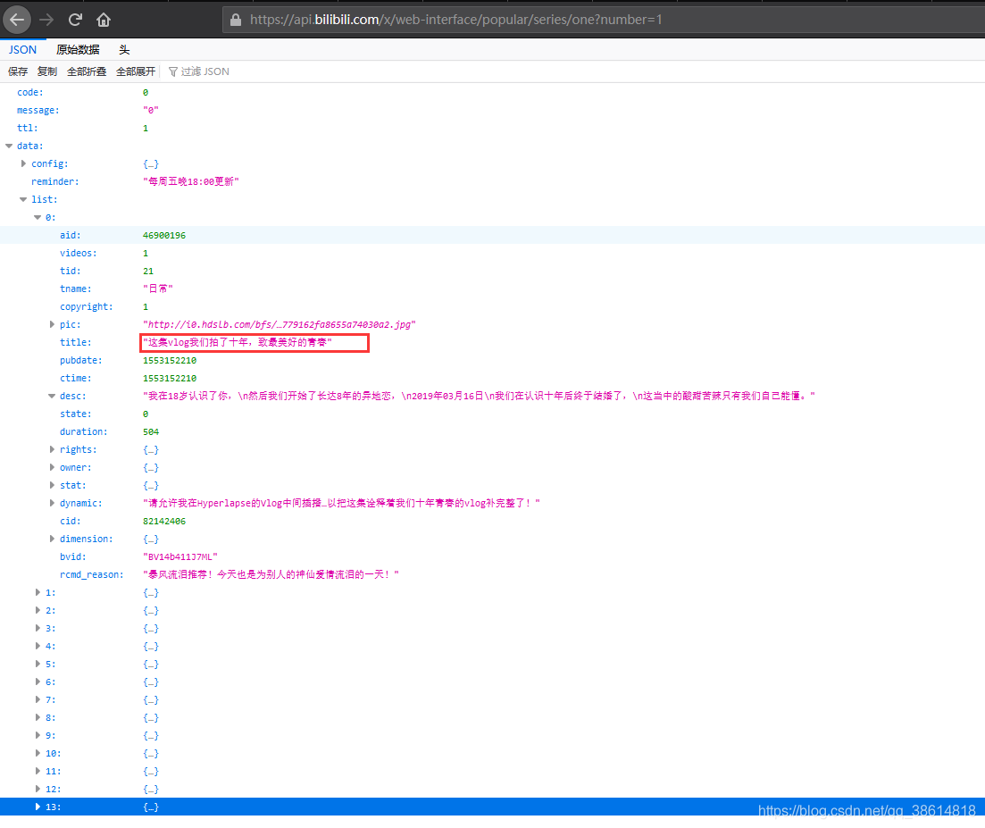
Task: Click the state key row
Action: pyautogui.click(x=493, y=414)
